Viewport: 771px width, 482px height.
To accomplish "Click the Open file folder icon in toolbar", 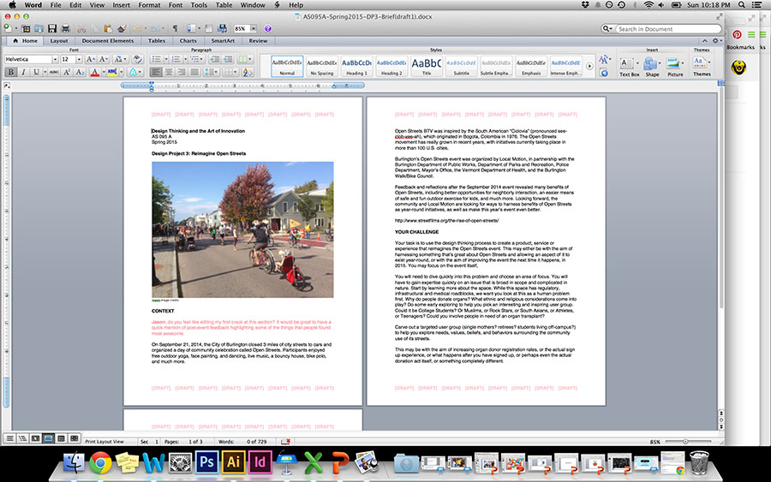I will pyautogui.click(x=39, y=28).
